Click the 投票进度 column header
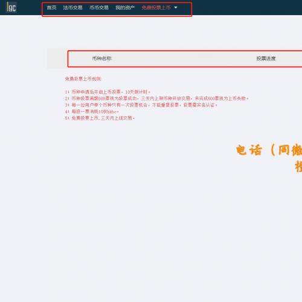The width and height of the screenshot is (302, 302). pos(266,59)
